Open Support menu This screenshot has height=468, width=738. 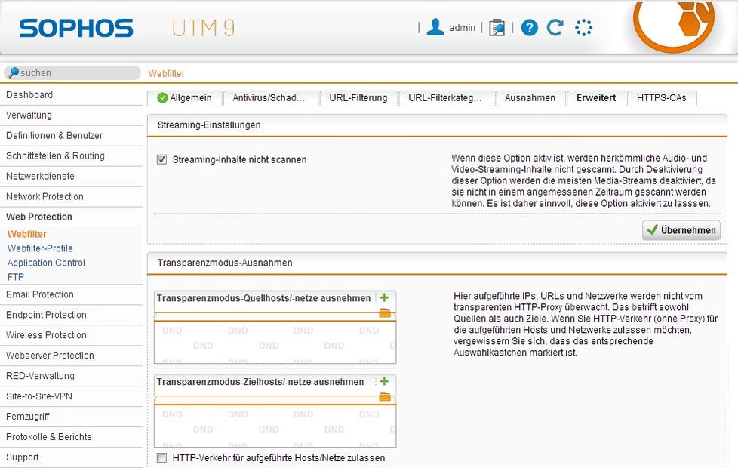coord(71,457)
